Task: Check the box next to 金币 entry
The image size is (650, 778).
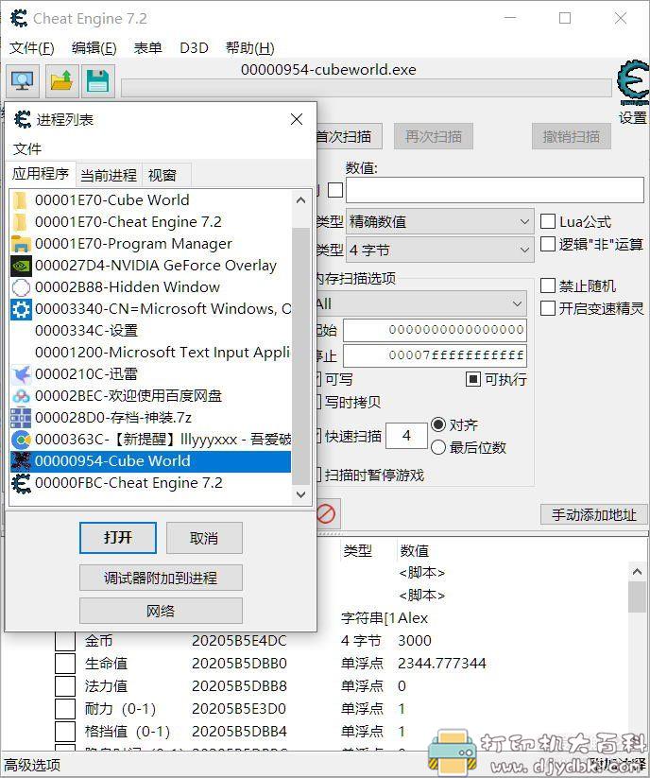Action: point(65,641)
